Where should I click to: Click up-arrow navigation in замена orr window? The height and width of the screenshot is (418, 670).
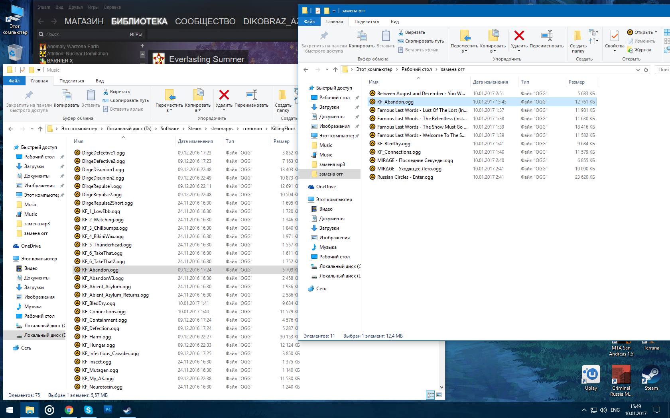335,70
